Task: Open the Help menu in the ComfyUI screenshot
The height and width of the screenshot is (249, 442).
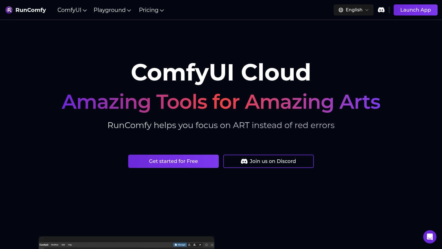Action: (70, 245)
